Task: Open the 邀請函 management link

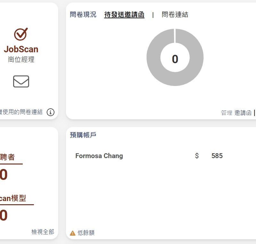Action: [243, 113]
